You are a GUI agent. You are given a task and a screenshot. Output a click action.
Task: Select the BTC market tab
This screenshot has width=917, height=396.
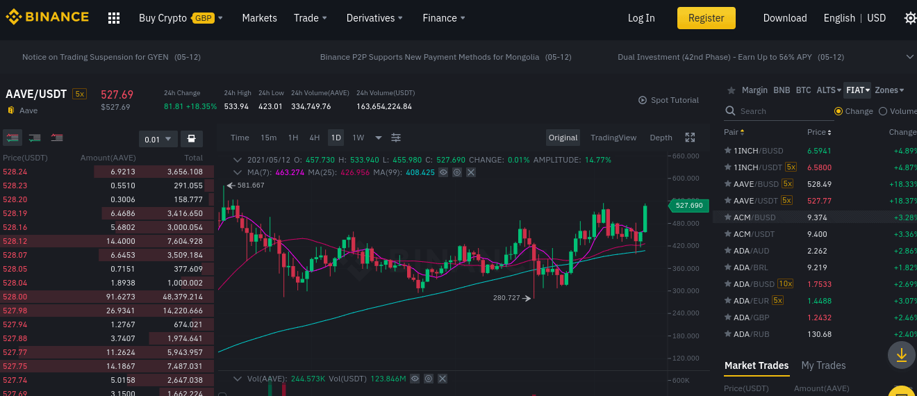[803, 90]
